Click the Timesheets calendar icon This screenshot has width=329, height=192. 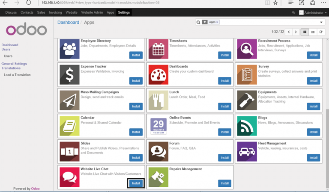tap(158, 49)
